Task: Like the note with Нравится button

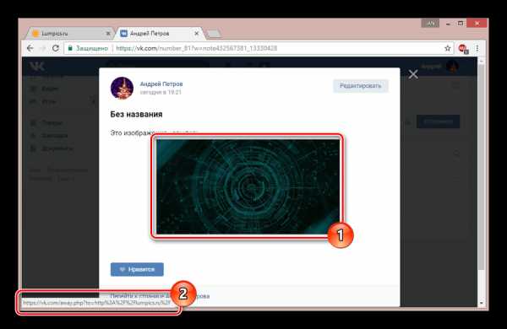Action: tap(137, 269)
